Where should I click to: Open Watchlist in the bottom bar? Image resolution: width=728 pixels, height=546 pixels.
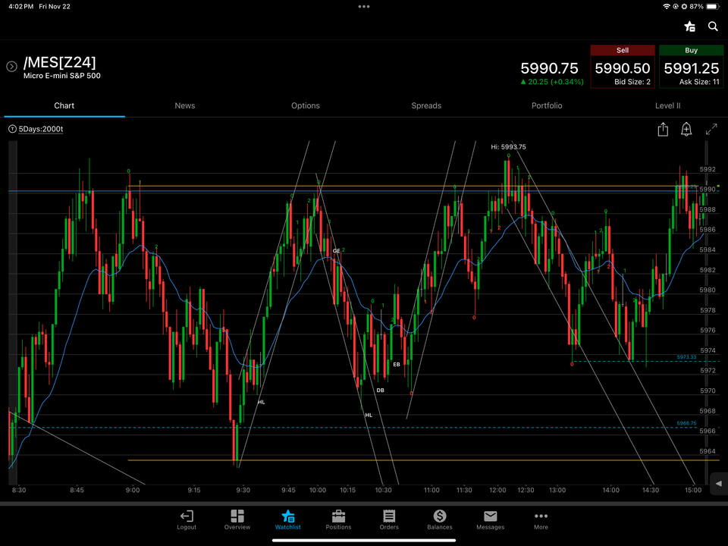click(x=288, y=520)
